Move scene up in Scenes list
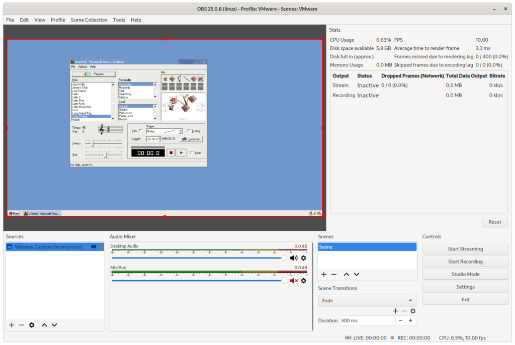Viewport: 515px width, 345px height. (346, 275)
